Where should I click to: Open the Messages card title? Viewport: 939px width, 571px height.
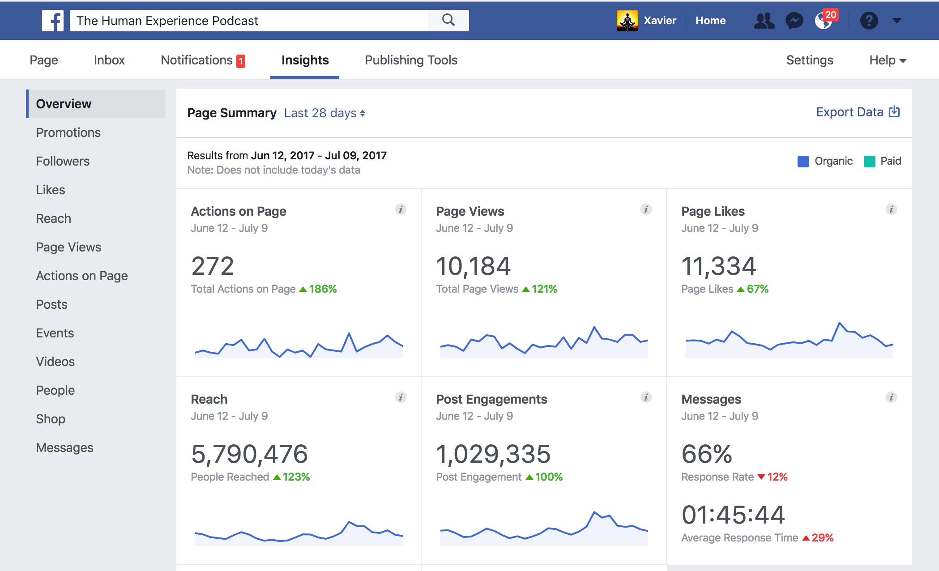[x=711, y=399]
